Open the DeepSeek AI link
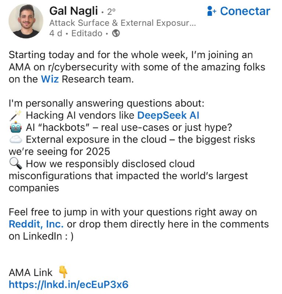Image resolution: width=282 pixels, height=294 pixels. pyautogui.click(x=168, y=115)
